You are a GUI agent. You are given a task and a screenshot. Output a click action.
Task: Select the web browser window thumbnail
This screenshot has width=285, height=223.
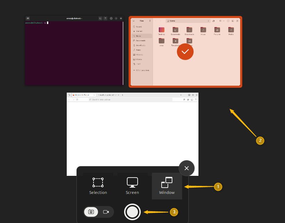tap(132, 134)
